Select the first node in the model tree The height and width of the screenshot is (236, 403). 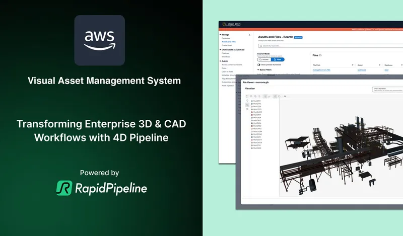pyautogui.click(x=256, y=101)
